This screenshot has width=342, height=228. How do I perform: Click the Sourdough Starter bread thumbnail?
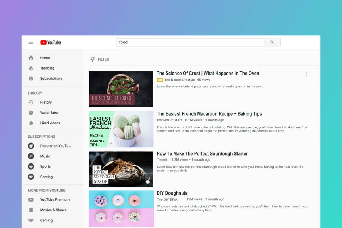pyautogui.click(x=121, y=169)
